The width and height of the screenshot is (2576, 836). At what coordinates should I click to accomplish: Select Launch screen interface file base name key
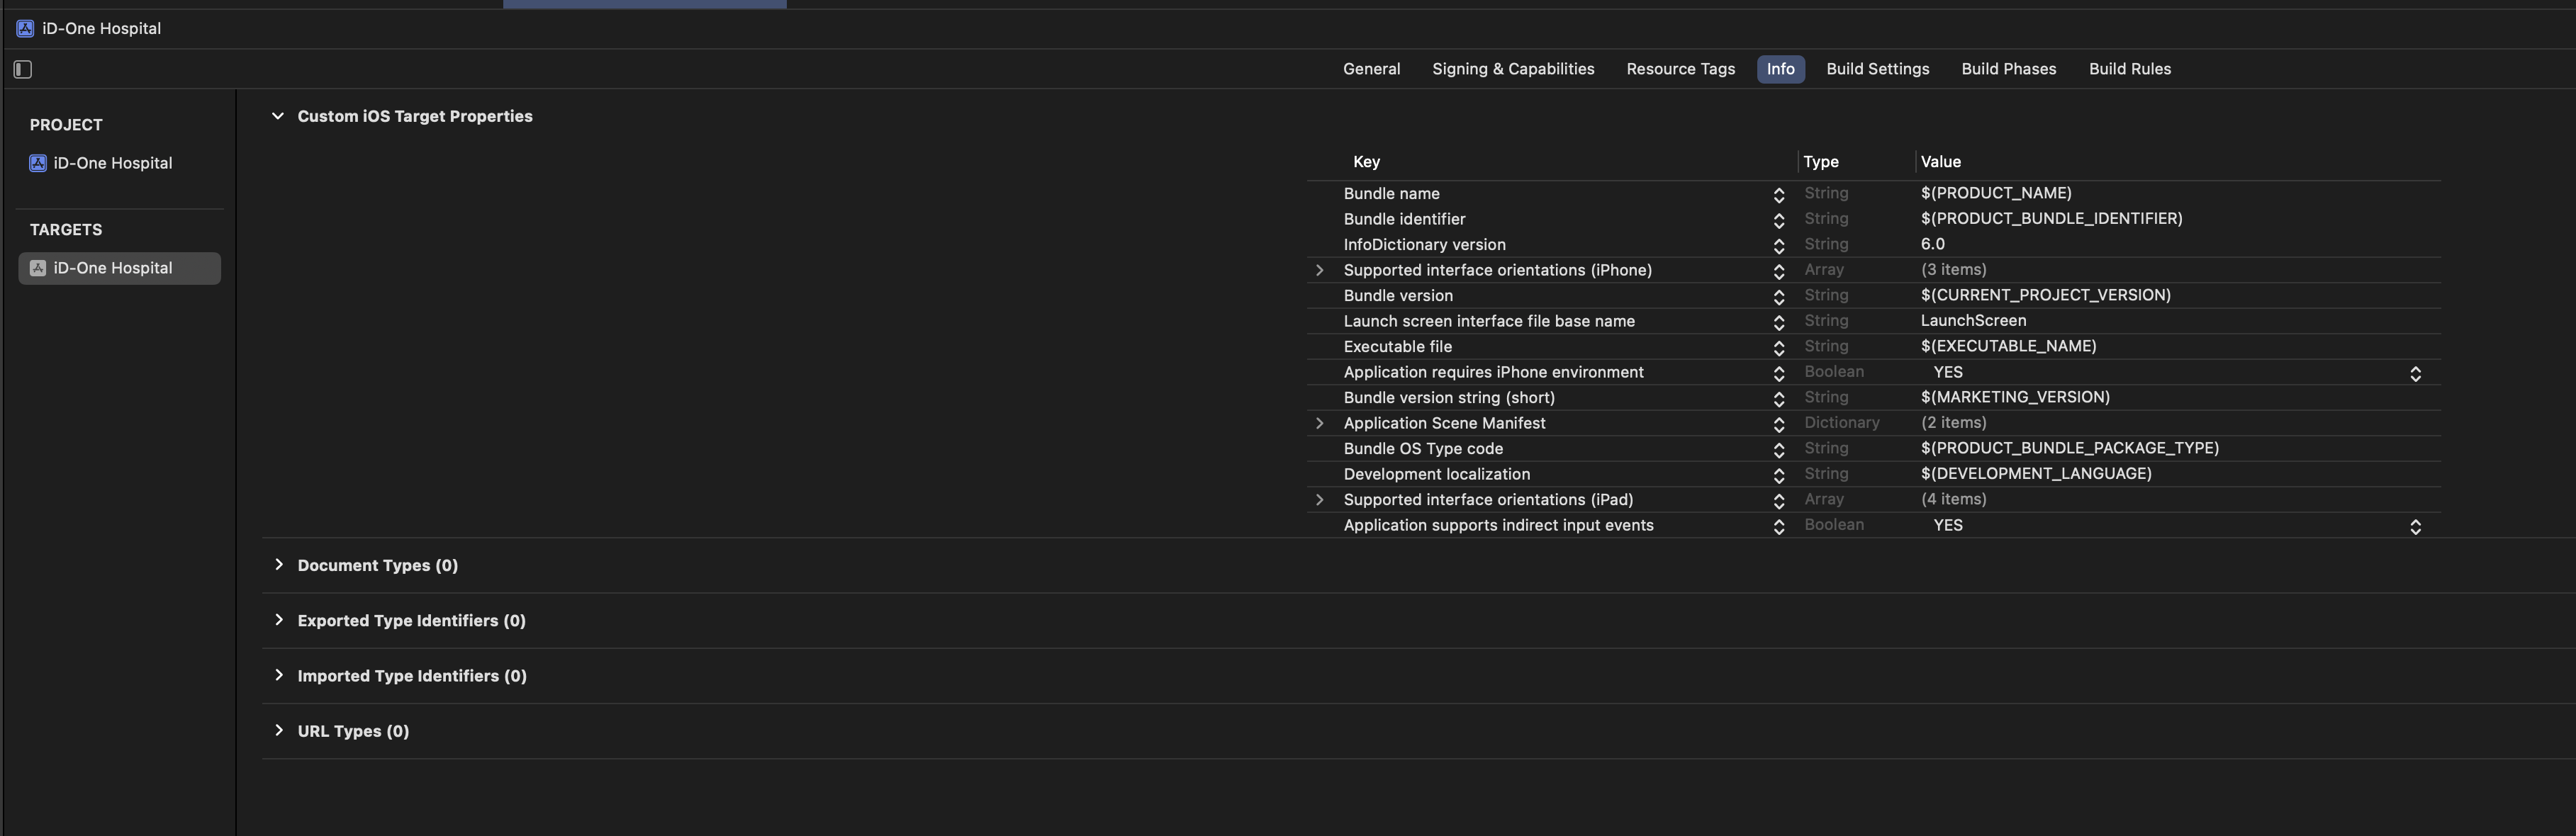[x=1489, y=321]
